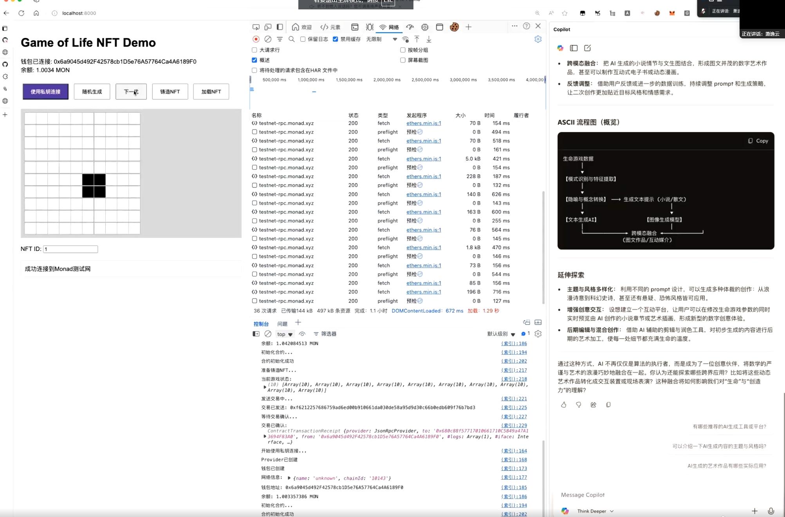The image size is (785, 517).
Task: Switch to the 问题 tab
Action: pyautogui.click(x=282, y=324)
